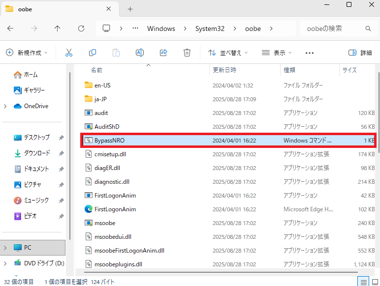Expand the PC tree node

(5, 248)
